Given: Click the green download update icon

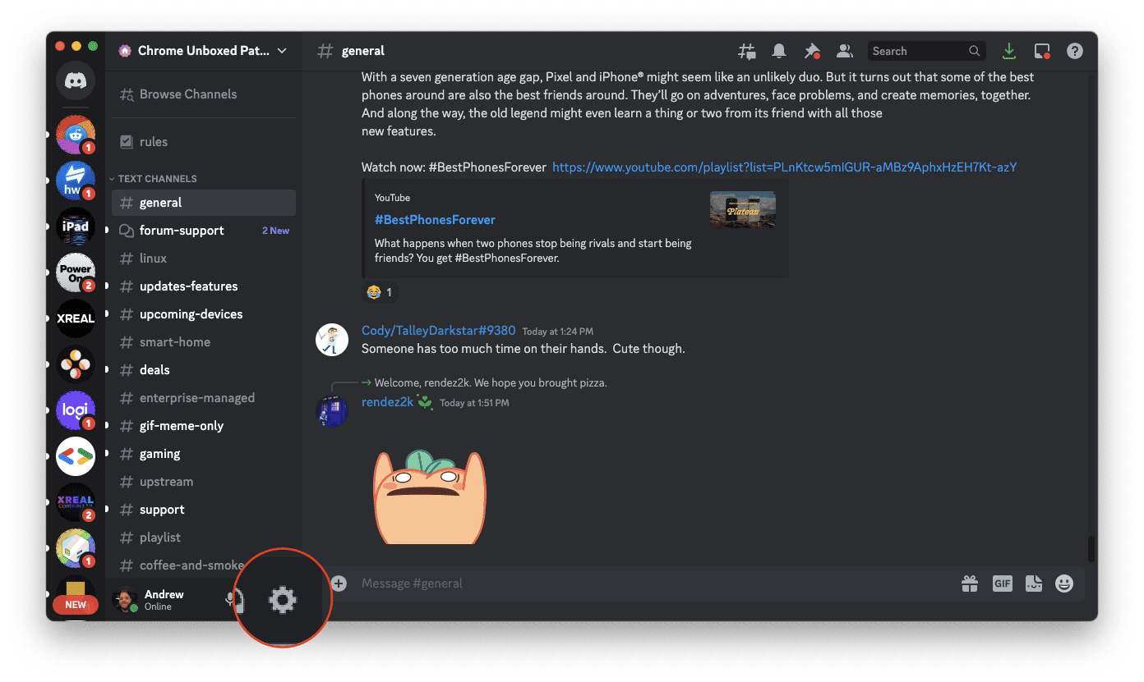Looking at the screenshot, I should pos(1009,51).
